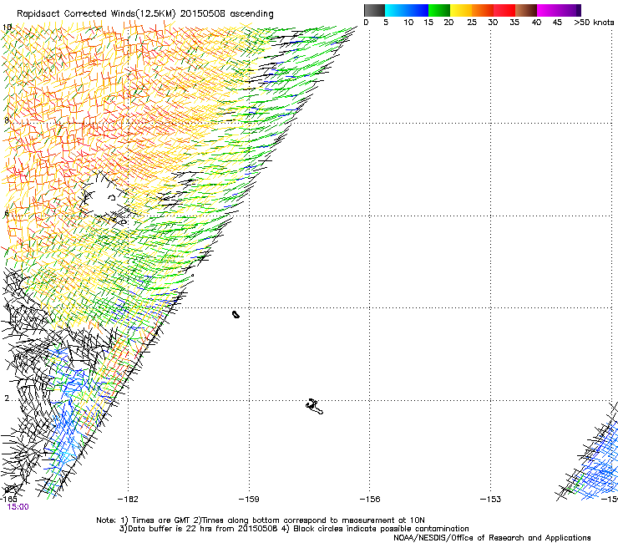Click the NOAA/NESDIS credit text
Viewport: 618px width, 543px height.
[492, 538]
